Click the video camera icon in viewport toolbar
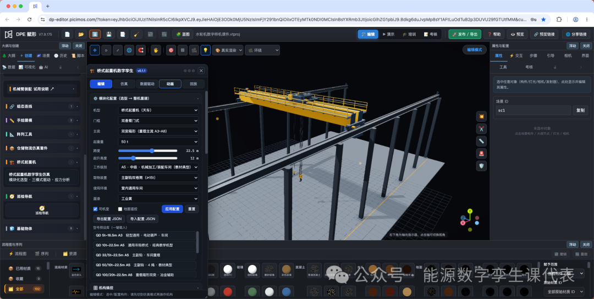This screenshot has height=299, width=594. click(194, 50)
